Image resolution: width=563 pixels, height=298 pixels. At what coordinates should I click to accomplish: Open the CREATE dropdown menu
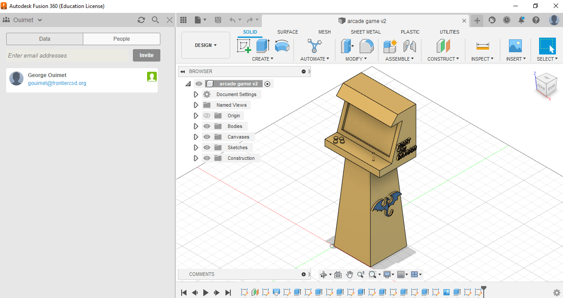coord(263,59)
